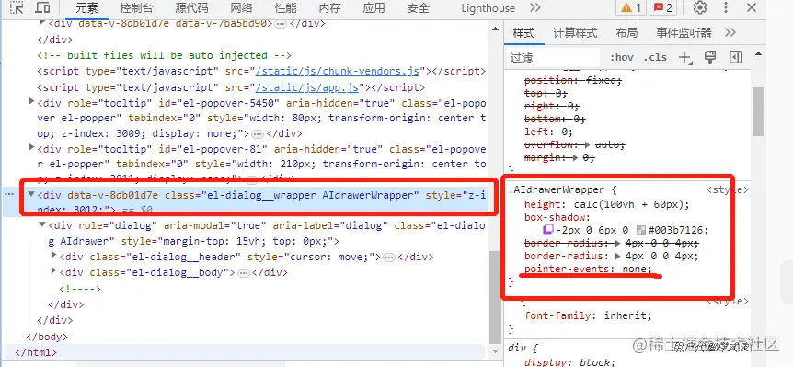
Task: Click the three-dots gutter on selected row
Action: 9,194
